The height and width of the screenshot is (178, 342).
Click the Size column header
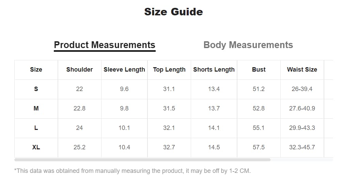pyautogui.click(x=36, y=70)
